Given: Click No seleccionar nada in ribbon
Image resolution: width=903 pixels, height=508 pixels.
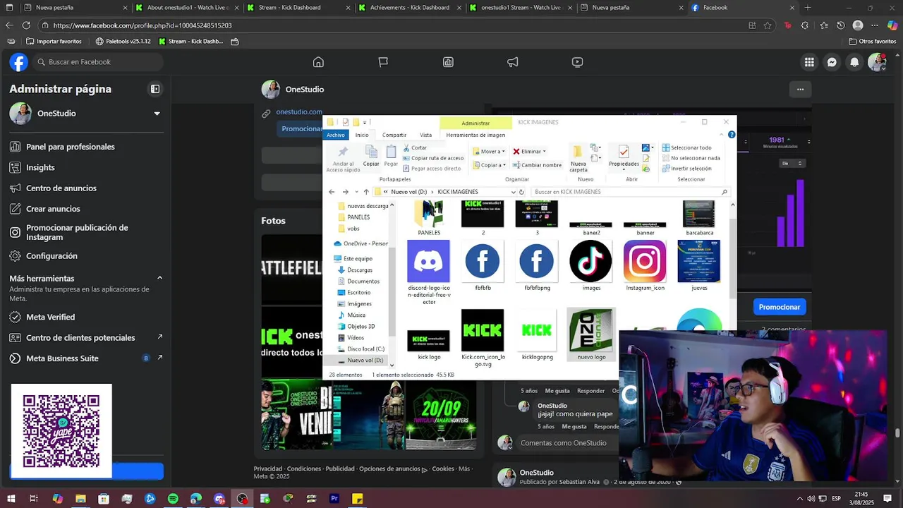Looking at the screenshot, I should tap(691, 158).
